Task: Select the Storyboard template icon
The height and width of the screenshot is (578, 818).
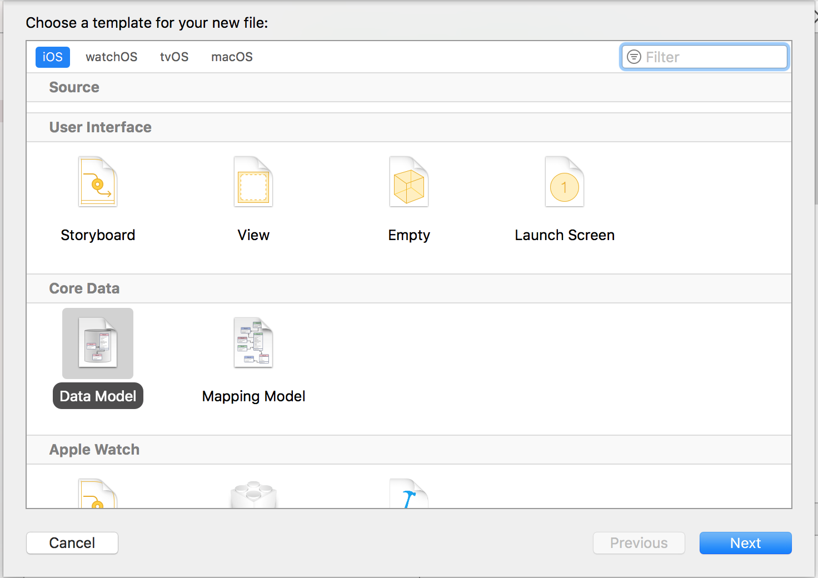Action: (x=98, y=182)
